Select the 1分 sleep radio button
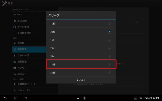The image size is (162, 101). [x=109, y=40]
